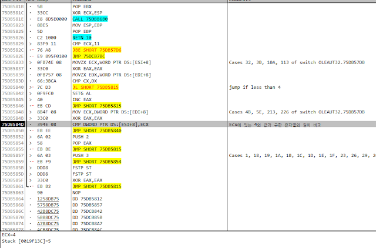The height and width of the screenshot is (248, 376).
Task: Select the DD 75DCB8A7 table entry
Action: point(88,223)
